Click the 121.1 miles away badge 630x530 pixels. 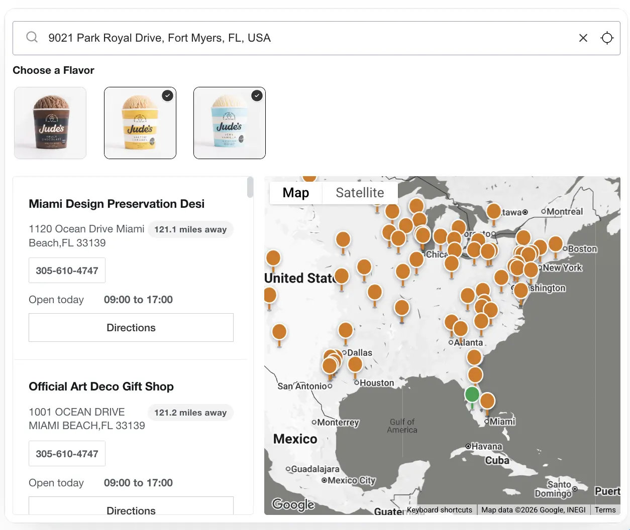tap(190, 229)
